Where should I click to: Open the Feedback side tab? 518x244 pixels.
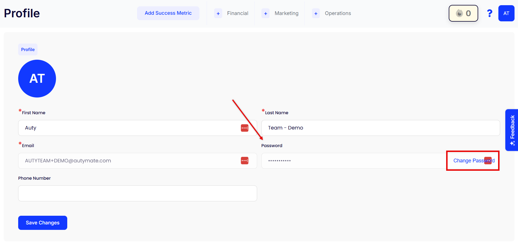(512, 130)
